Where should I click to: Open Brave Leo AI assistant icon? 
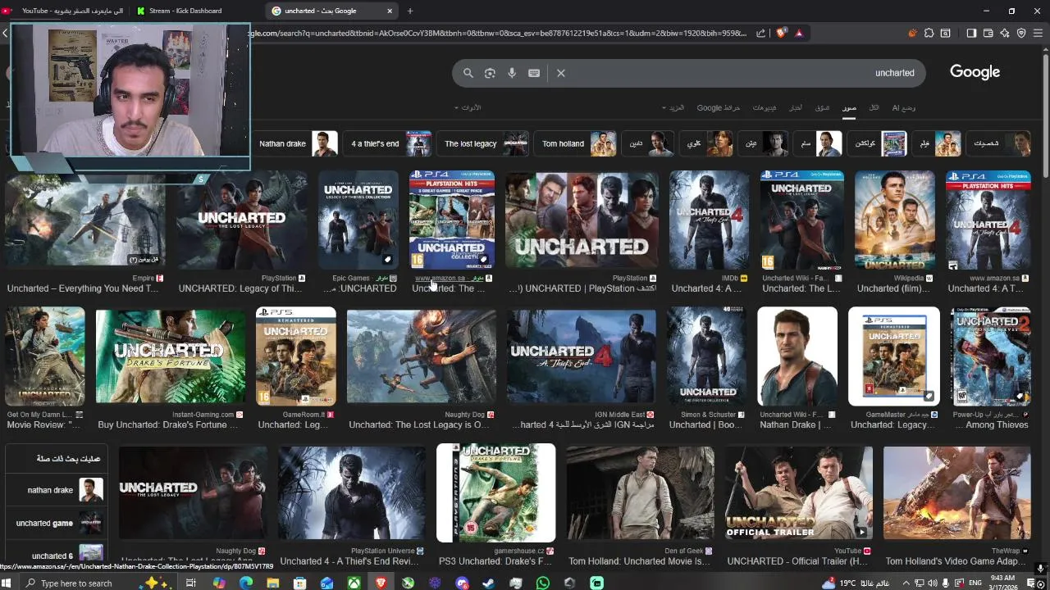1004,33
